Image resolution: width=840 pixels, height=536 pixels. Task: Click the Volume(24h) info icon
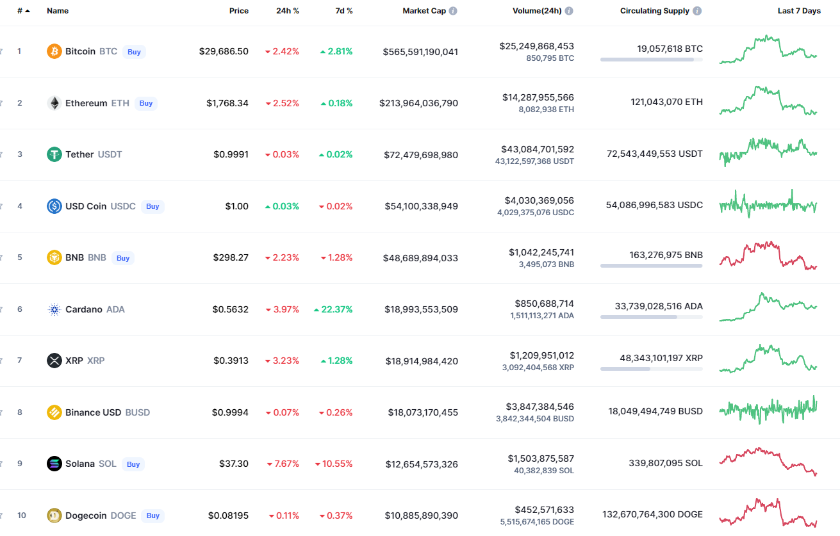[569, 11]
